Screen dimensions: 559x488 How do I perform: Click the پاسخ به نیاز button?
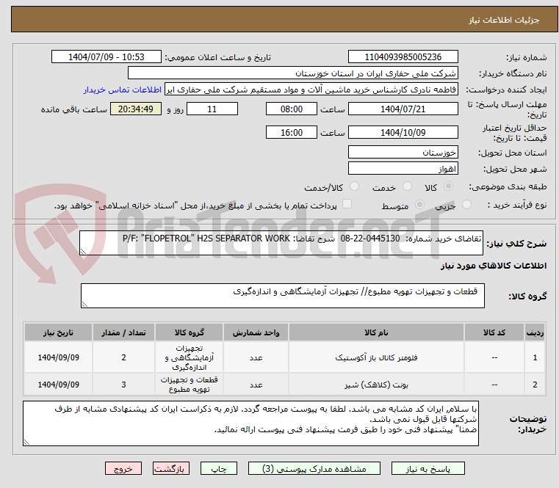click(x=428, y=468)
